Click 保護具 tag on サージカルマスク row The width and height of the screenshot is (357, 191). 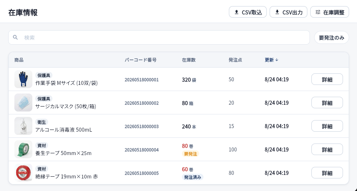[x=44, y=99]
